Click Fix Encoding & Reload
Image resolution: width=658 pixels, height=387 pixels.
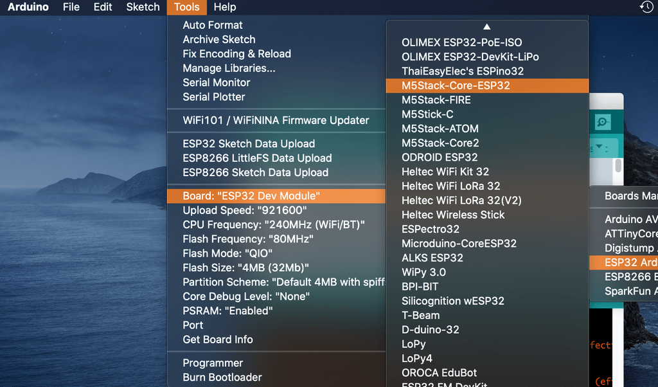tap(276, 54)
